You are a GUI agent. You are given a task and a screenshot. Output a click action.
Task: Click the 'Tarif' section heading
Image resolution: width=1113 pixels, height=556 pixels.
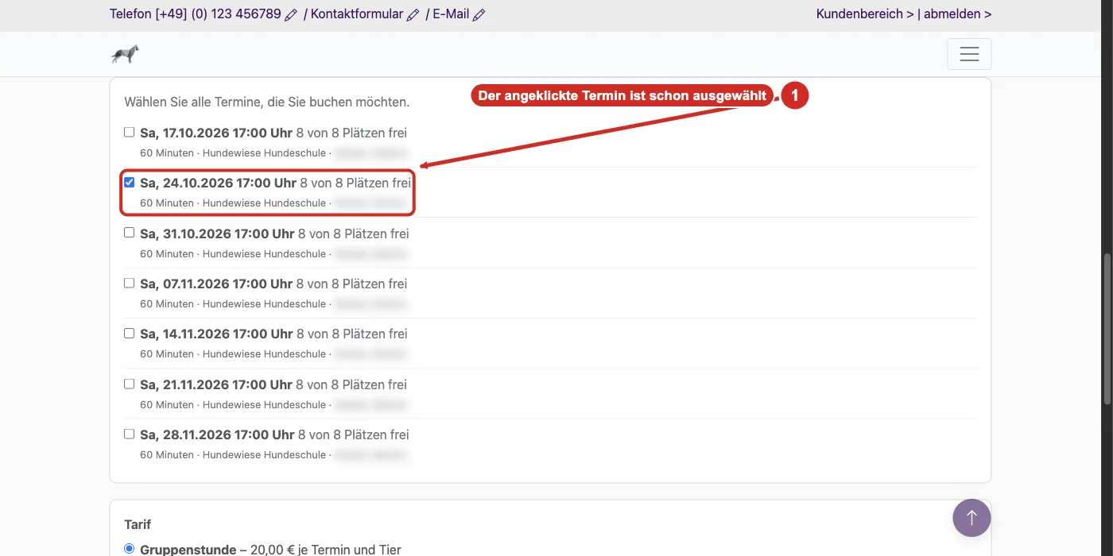[138, 524]
